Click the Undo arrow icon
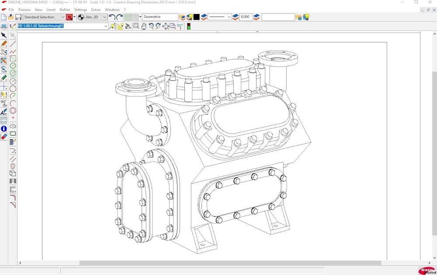437x275 pixels. [112, 17]
